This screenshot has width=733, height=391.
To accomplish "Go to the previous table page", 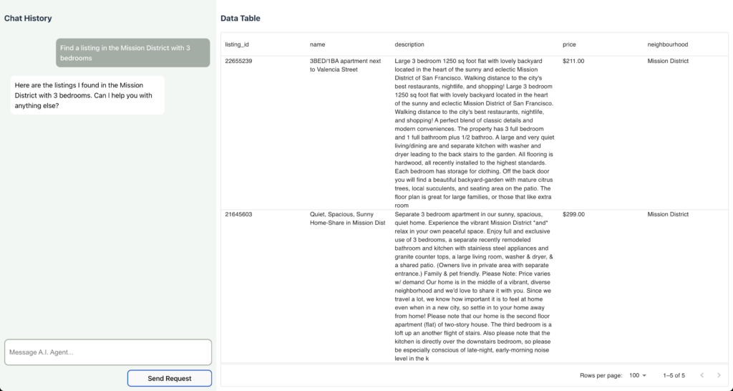I will click(702, 375).
